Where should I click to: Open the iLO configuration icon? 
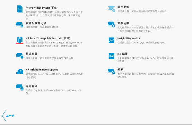pos(112,56)
